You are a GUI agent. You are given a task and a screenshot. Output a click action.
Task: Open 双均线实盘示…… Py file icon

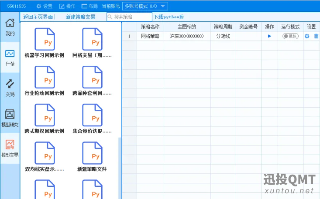[x=45, y=153]
